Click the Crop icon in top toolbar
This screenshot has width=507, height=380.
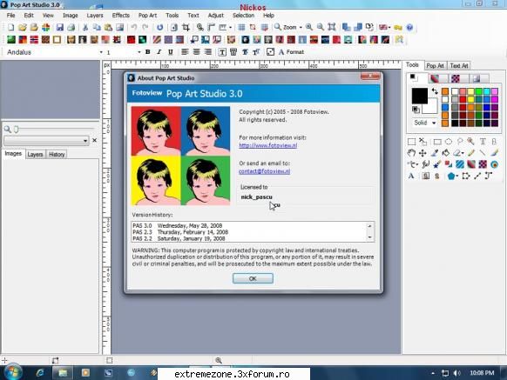click(x=186, y=28)
